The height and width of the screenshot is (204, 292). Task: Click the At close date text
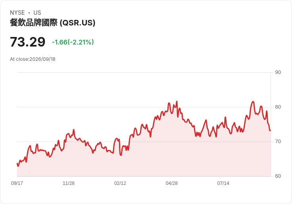click(33, 59)
